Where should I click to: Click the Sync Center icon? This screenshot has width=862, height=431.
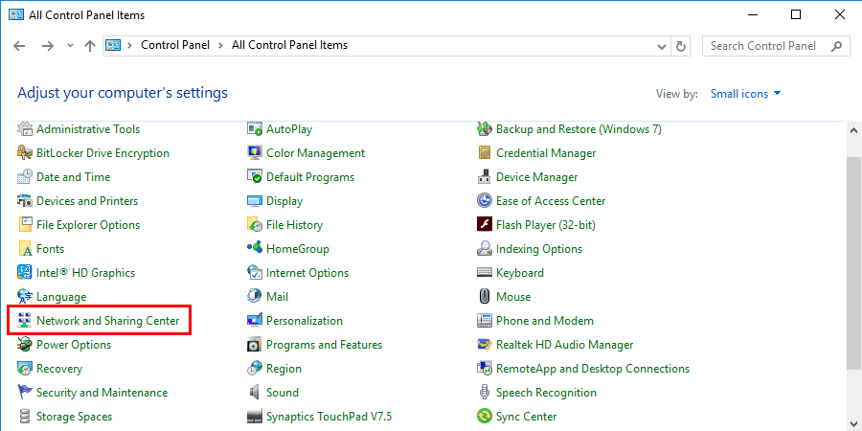(485, 417)
